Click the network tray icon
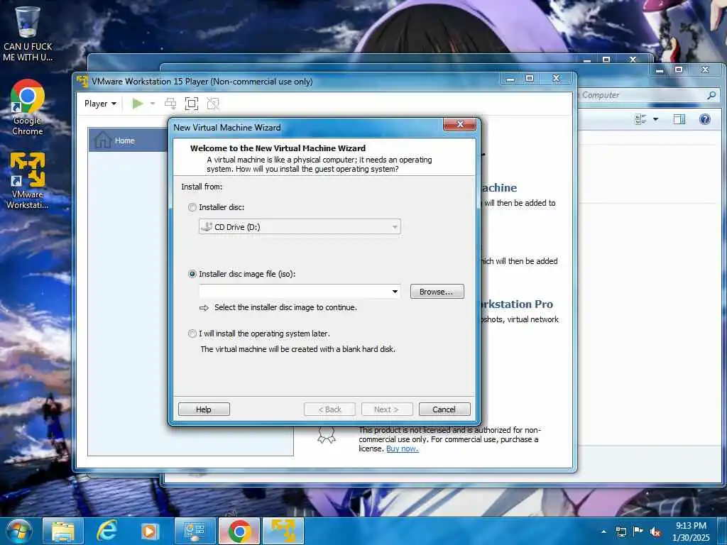Viewport: 727px width, 545px height. click(x=621, y=532)
